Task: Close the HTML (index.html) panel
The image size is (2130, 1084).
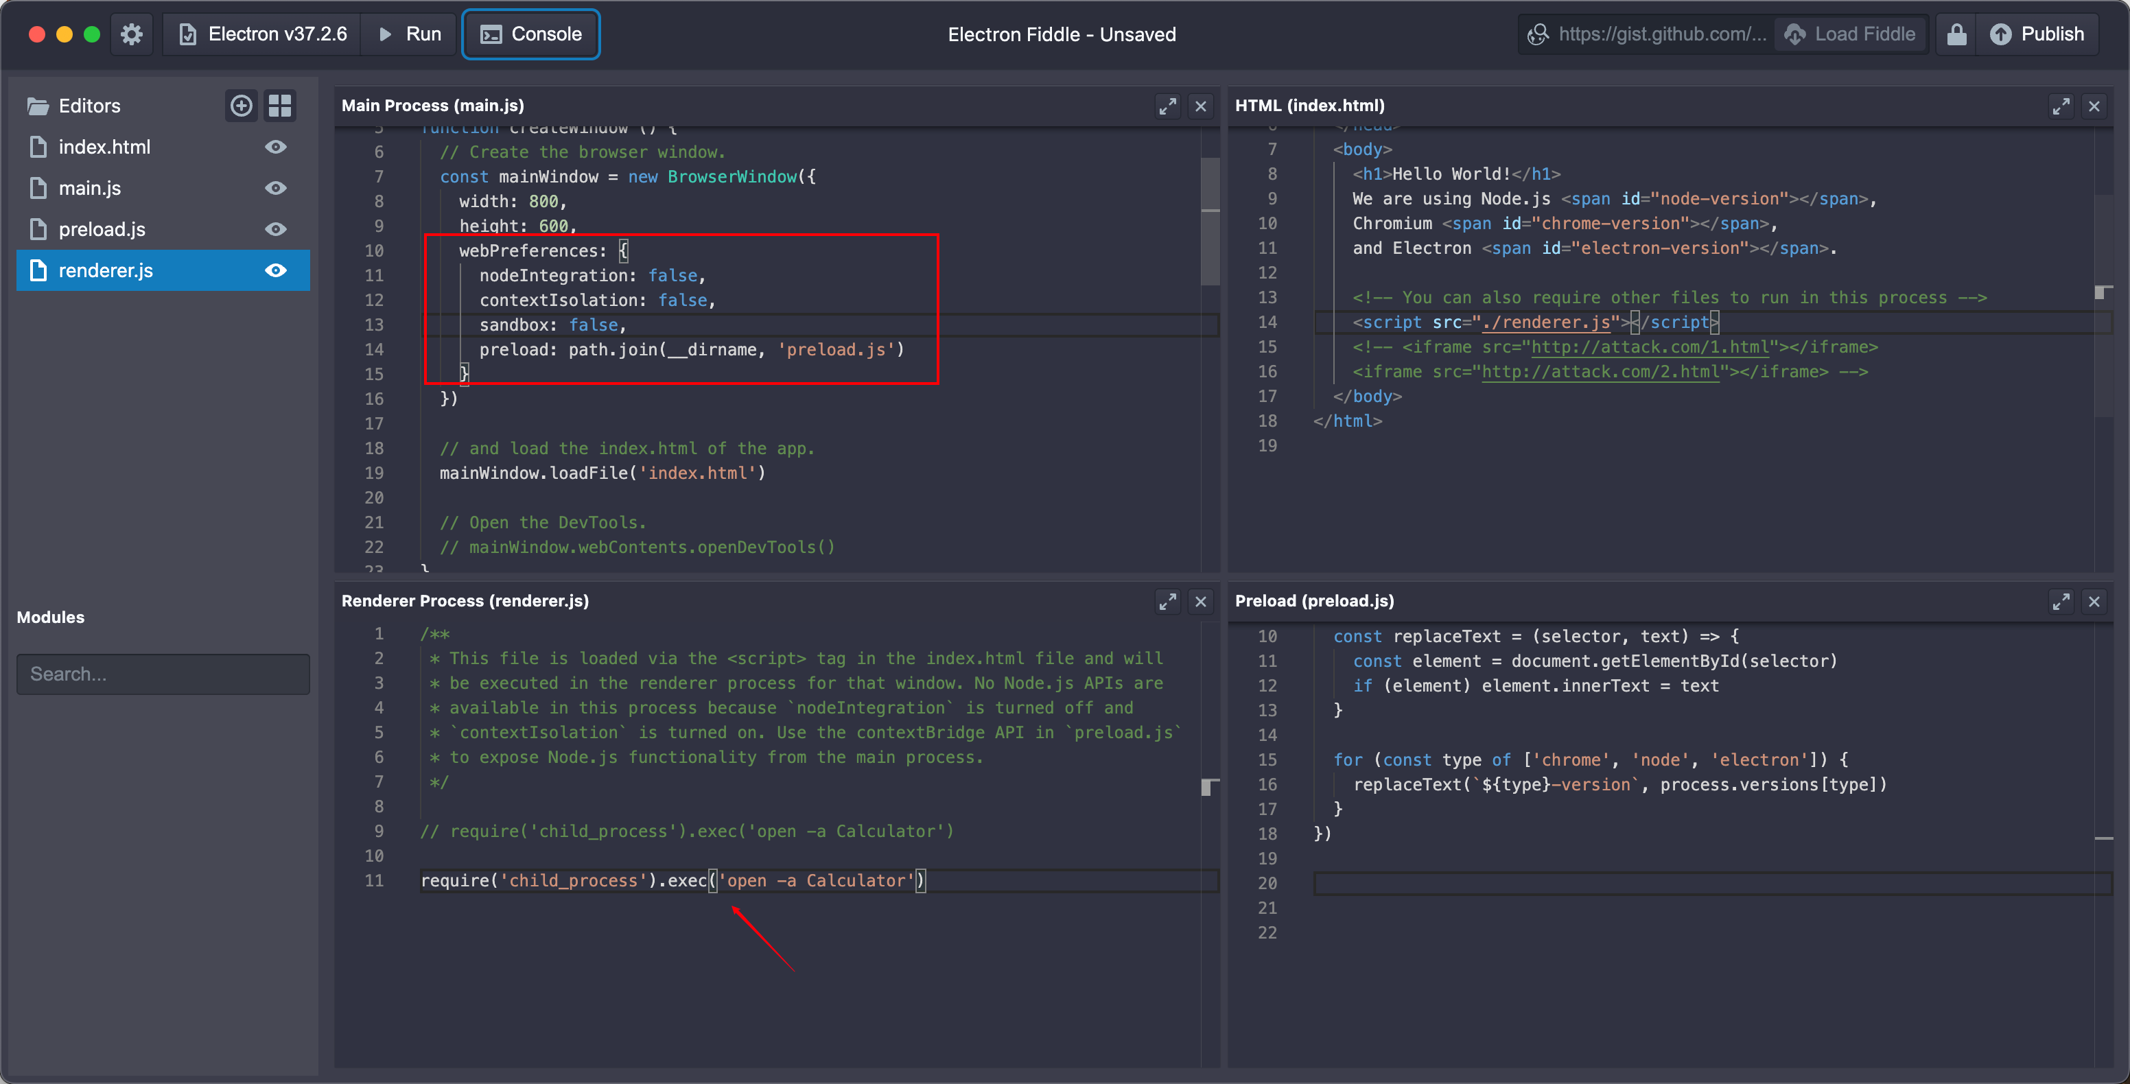Action: click(2094, 106)
